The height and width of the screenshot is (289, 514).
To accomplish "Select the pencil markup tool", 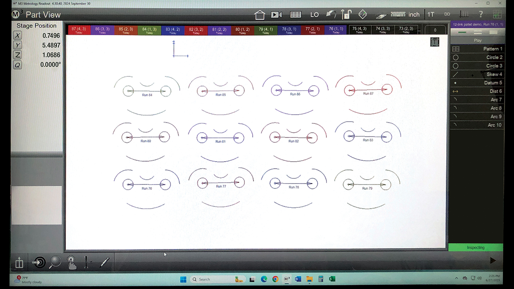I will (x=105, y=262).
